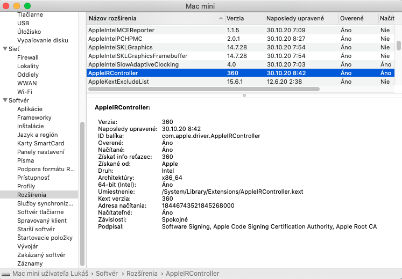Select Tlačiarne in sidebar

(x=30, y=14)
